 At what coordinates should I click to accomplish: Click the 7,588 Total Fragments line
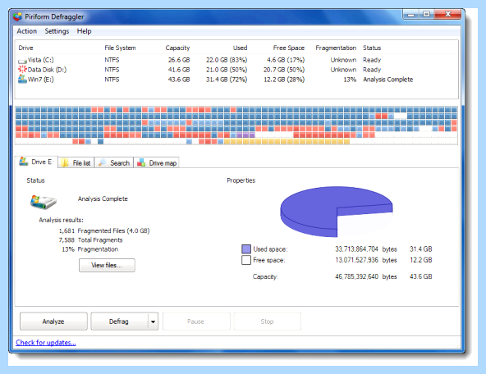(90, 240)
